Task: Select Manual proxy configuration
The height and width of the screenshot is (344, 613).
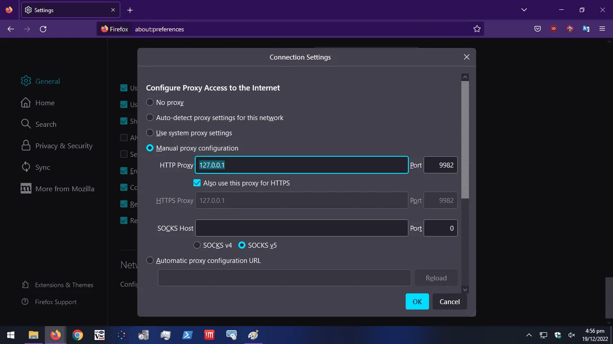Action: 150,148
